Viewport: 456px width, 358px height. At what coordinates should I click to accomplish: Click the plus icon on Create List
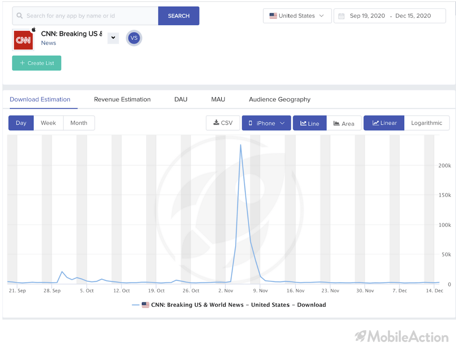pos(22,63)
